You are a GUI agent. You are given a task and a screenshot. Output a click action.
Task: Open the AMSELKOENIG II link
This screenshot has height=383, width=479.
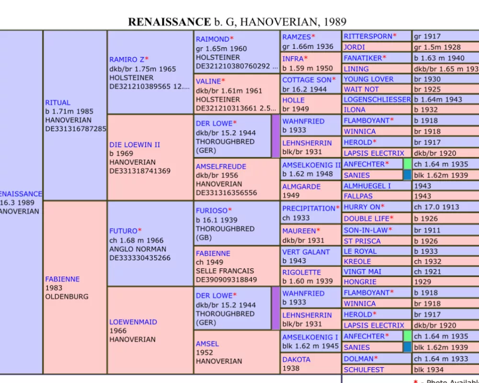click(x=311, y=165)
